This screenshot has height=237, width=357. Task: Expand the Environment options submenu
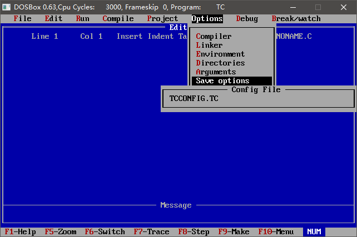220,54
